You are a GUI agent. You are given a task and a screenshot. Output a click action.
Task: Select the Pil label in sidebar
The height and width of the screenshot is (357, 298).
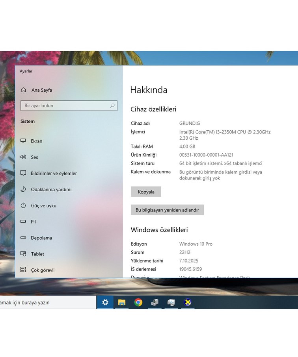click(33, 222)
